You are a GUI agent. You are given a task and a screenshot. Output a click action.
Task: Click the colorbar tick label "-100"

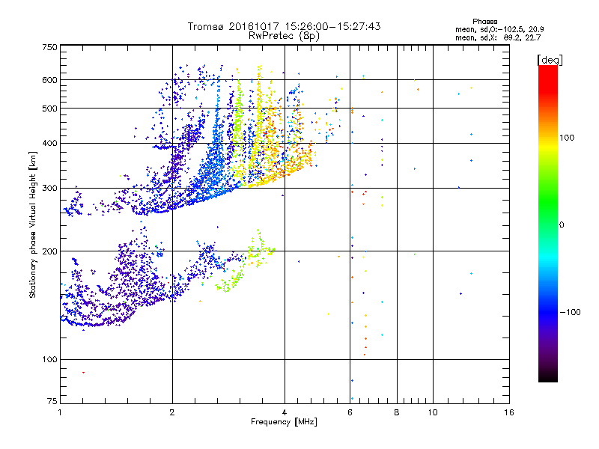point(570,312)
